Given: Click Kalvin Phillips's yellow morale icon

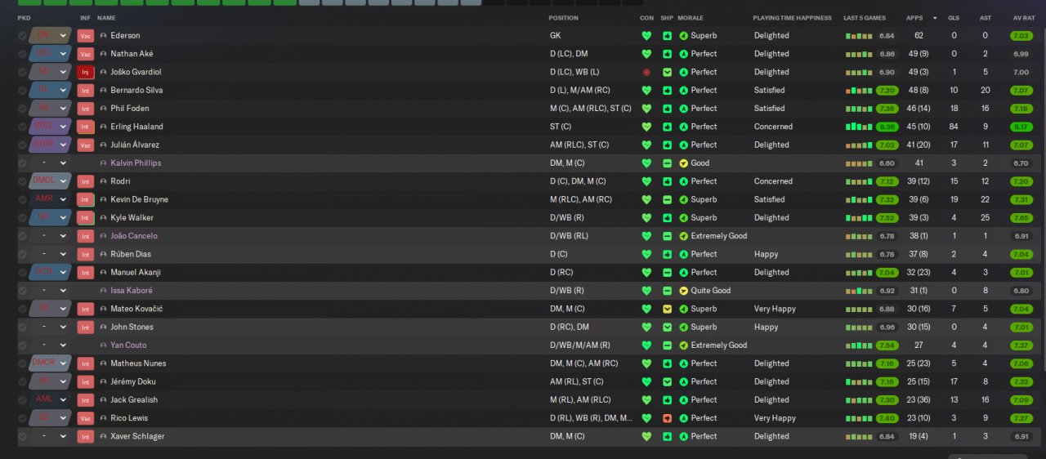Looking at the screenshot, I should tap(683, 163).
